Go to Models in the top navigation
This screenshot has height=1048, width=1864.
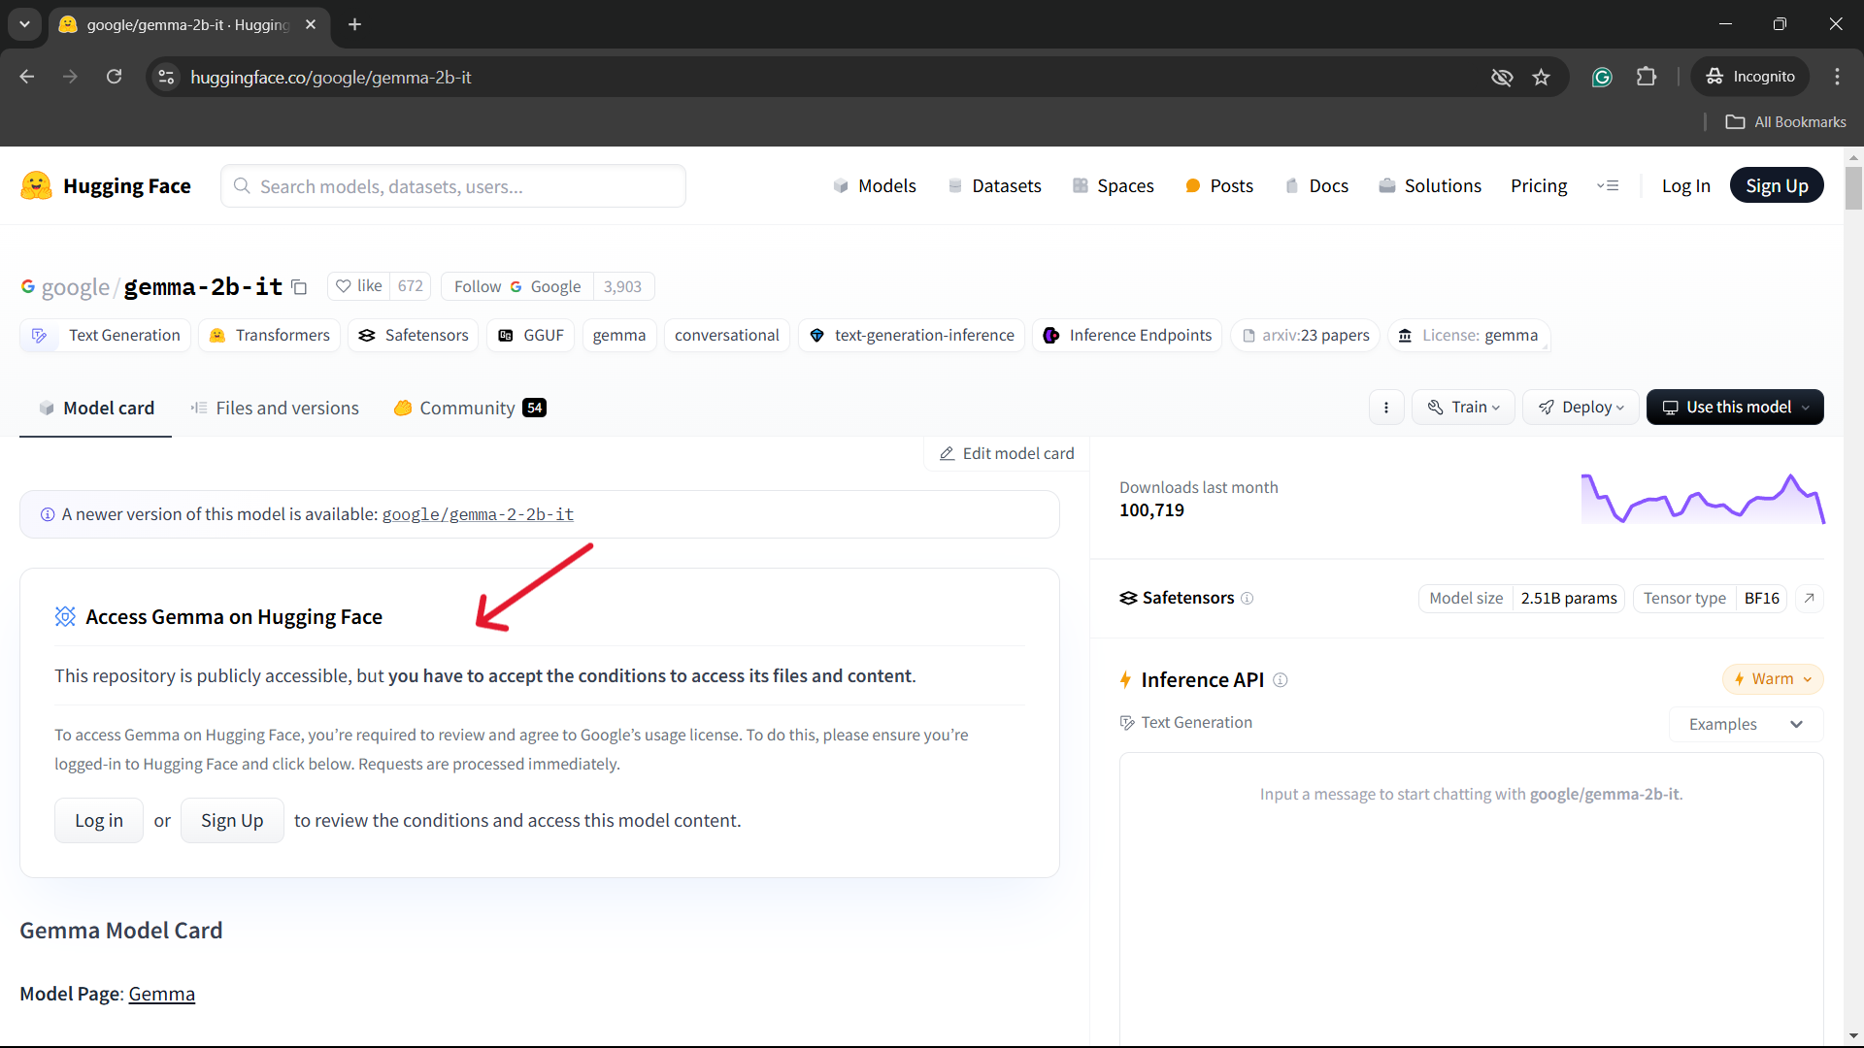(874, 185)
